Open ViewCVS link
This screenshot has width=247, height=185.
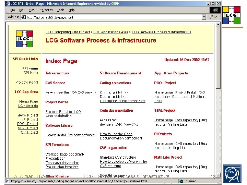tap(131, 124)
